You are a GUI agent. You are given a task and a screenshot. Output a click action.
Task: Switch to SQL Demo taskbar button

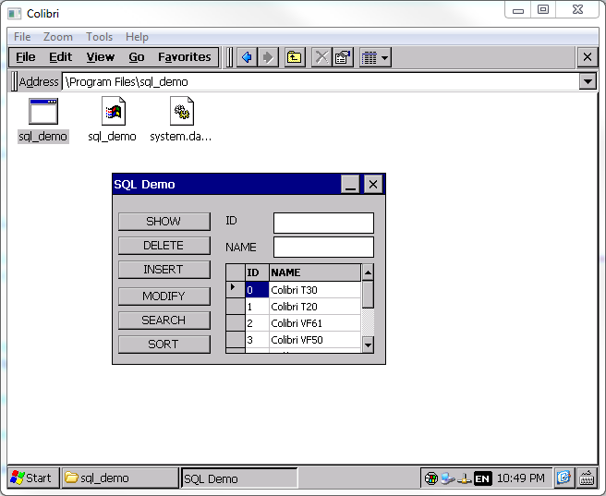click(239, 478)
